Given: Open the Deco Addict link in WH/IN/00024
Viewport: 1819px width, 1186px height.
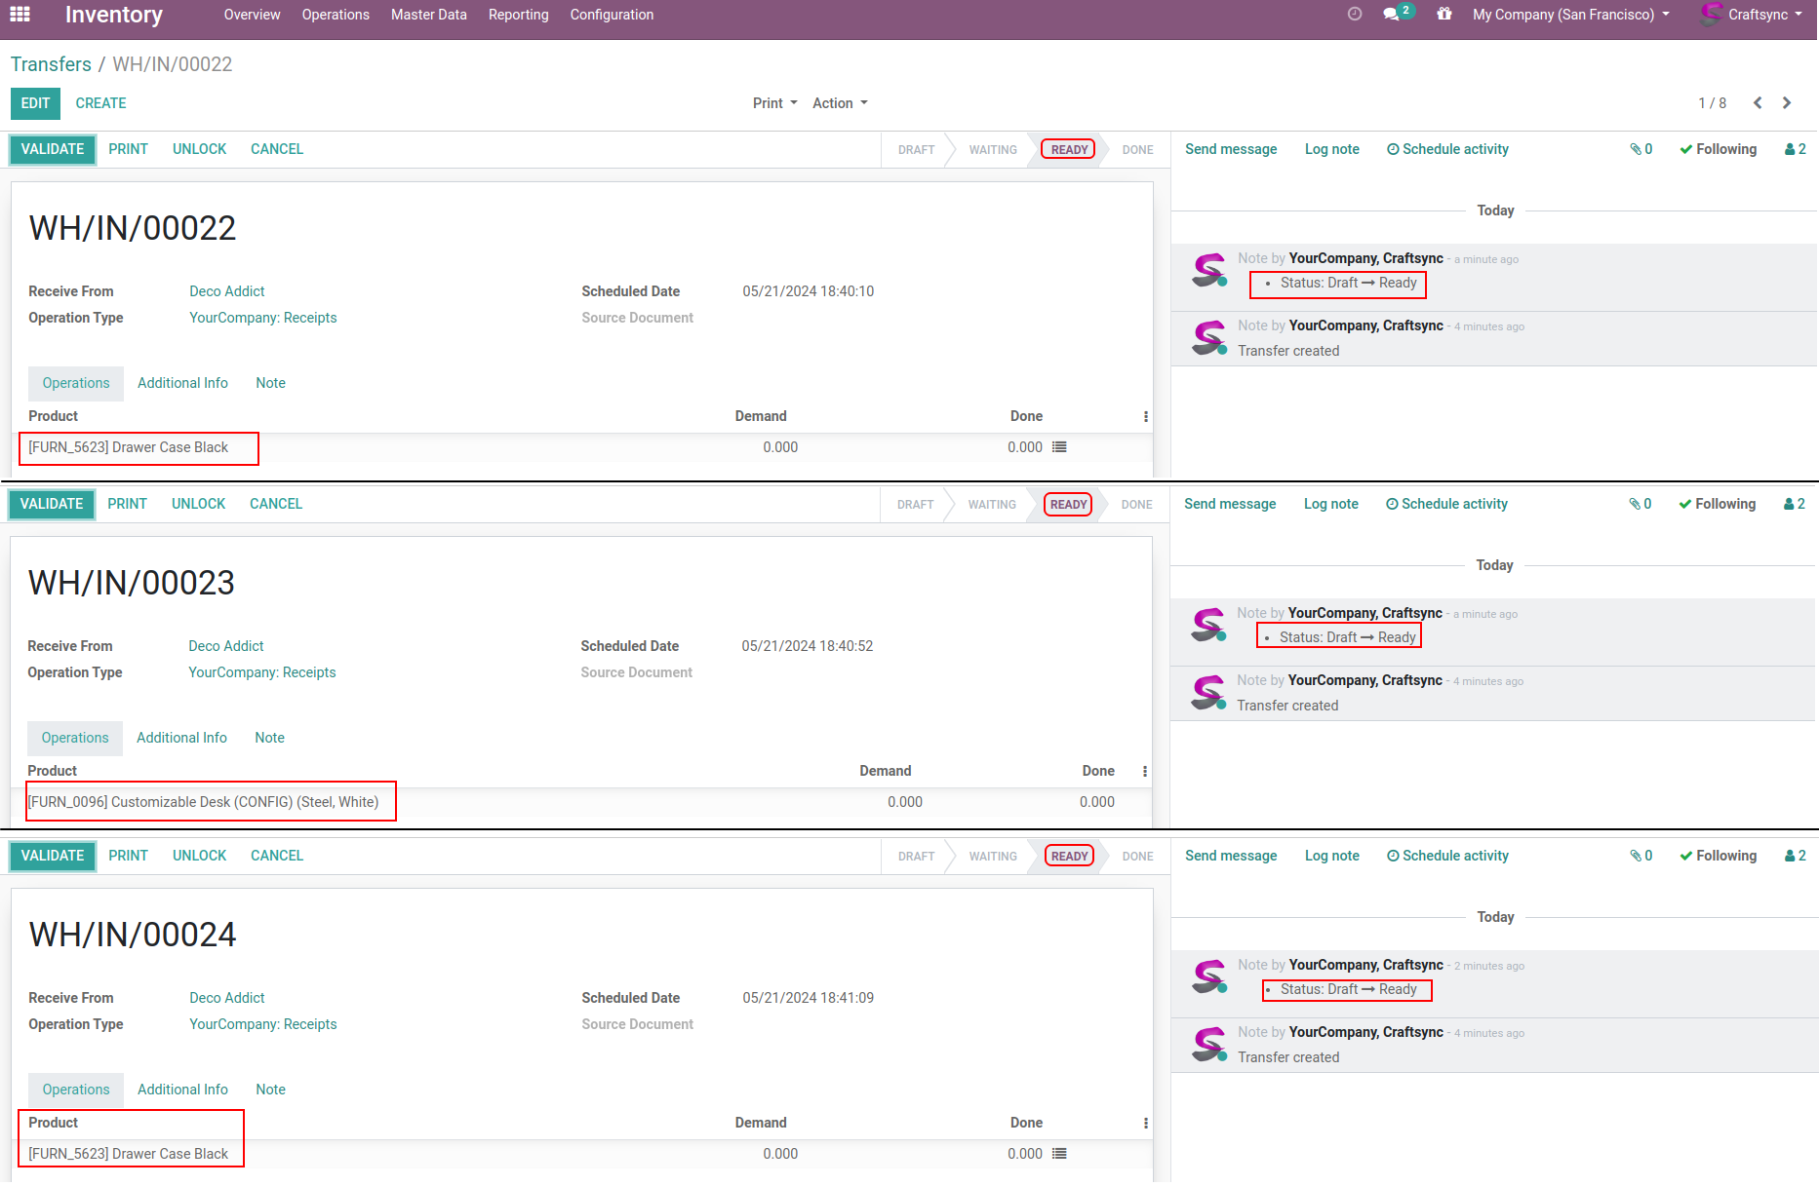Looking at the screenshot, I should click(x=227, y=998).
